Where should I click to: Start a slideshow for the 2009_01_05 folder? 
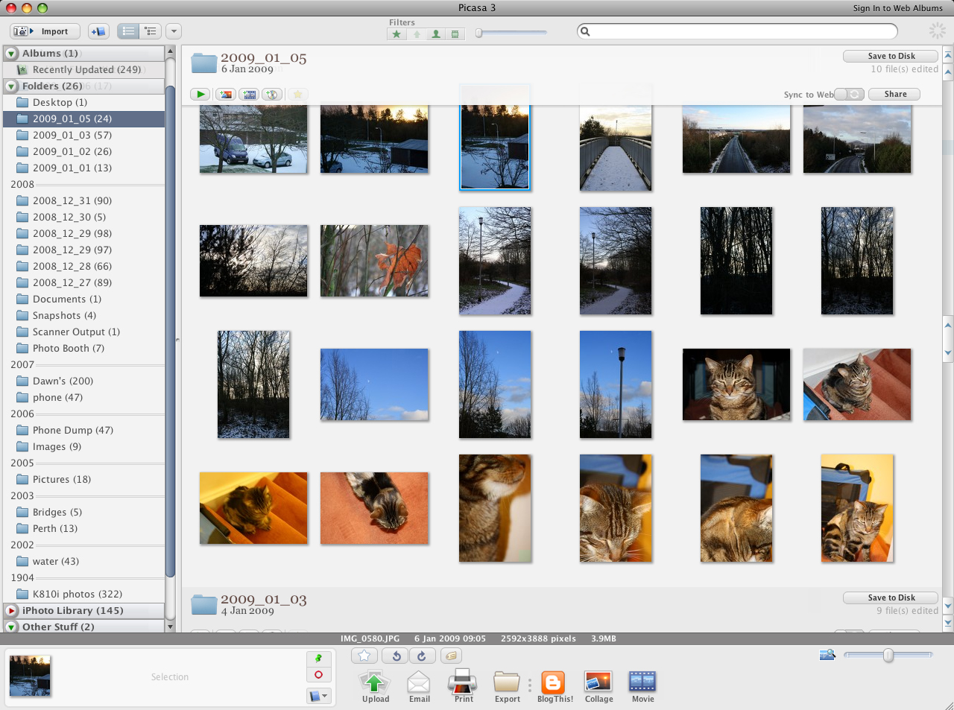(200, 94)
